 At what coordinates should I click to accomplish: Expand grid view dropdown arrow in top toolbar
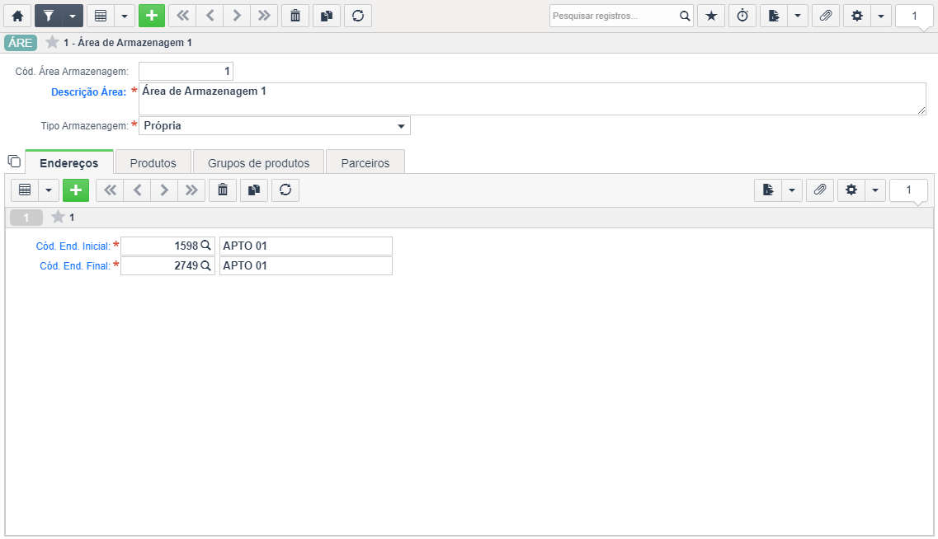(x=125, y=16)
